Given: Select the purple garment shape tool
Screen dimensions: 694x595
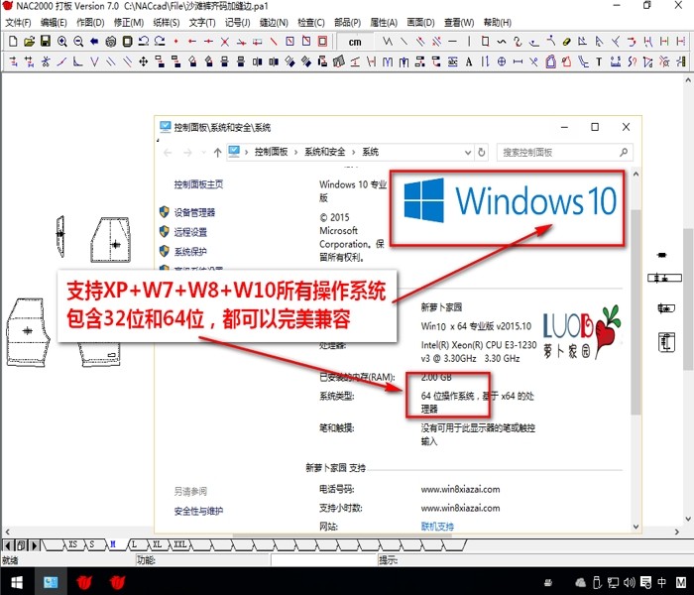Looking at the screenshot, I should [550, 61].
